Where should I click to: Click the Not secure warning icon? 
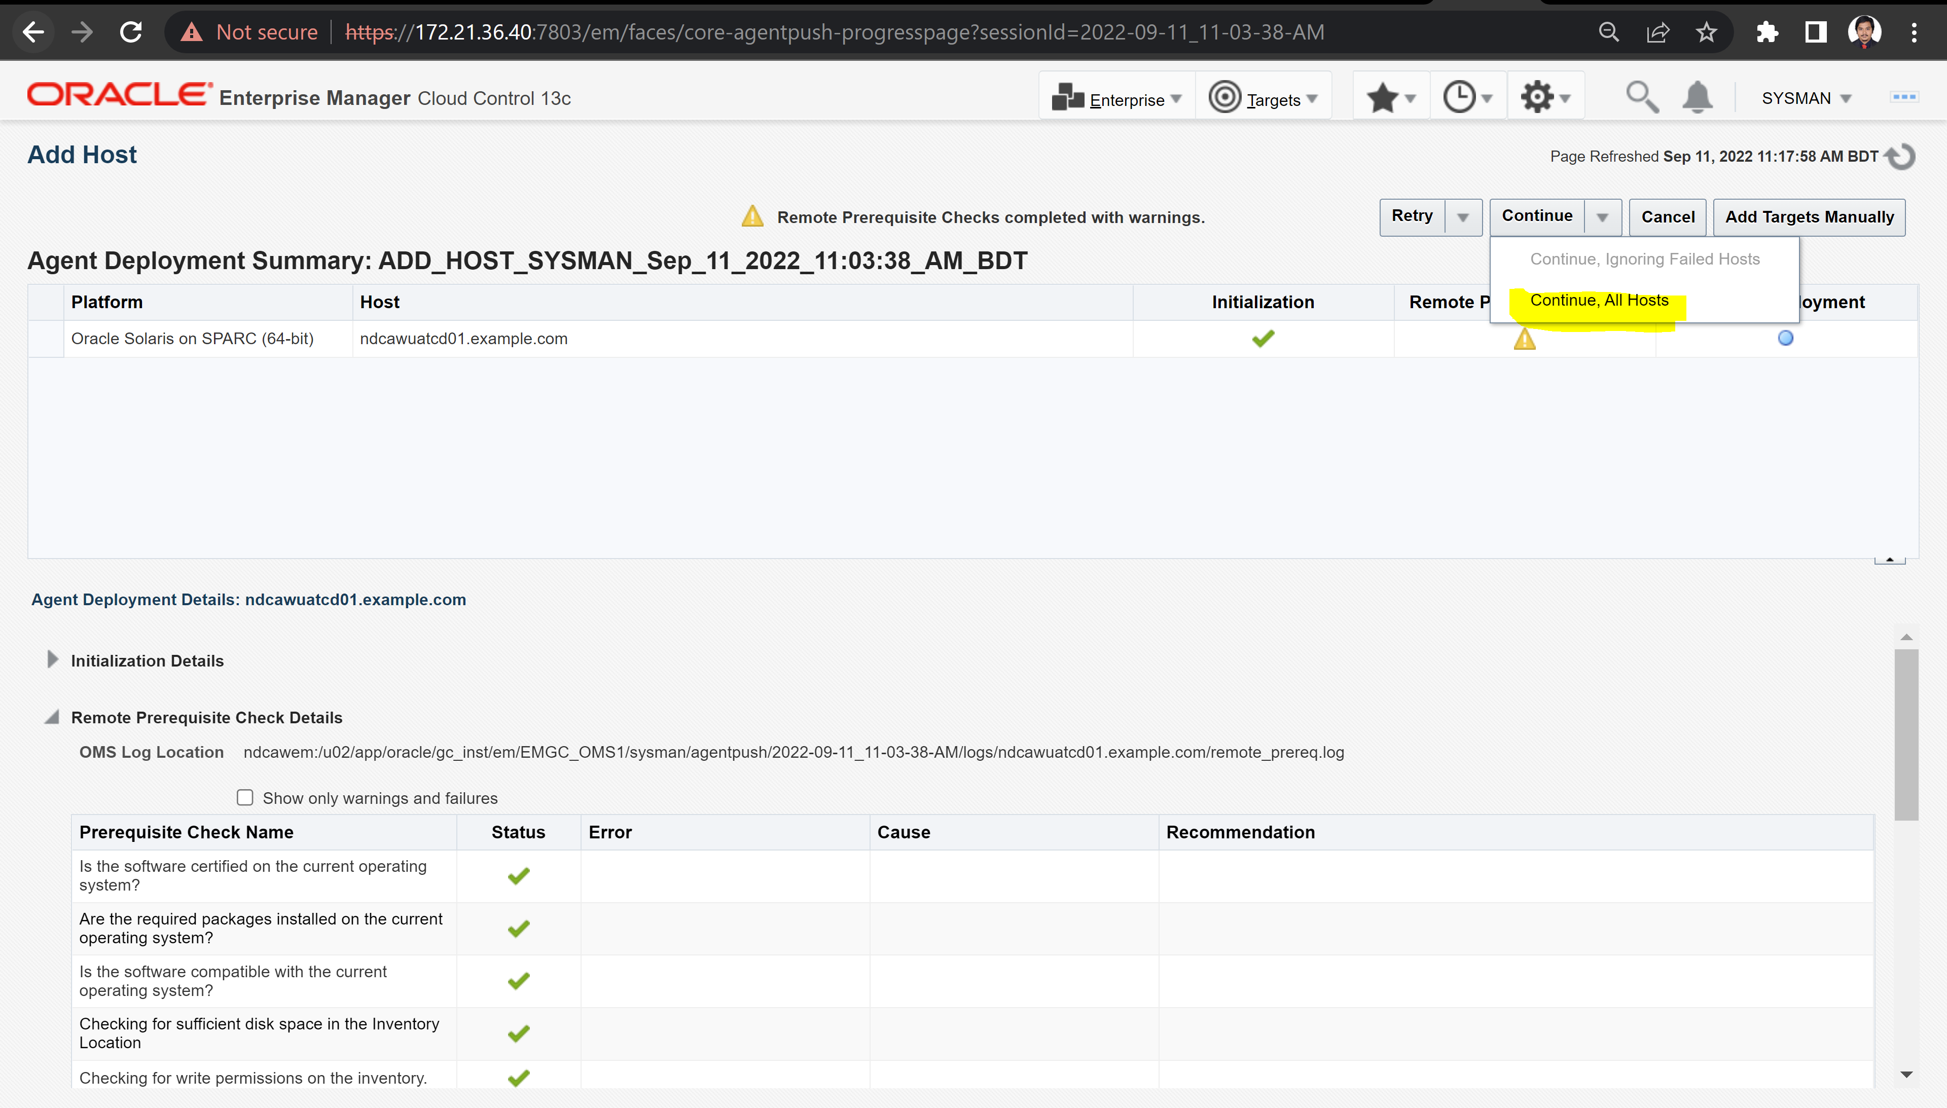[x=191, y=32]
